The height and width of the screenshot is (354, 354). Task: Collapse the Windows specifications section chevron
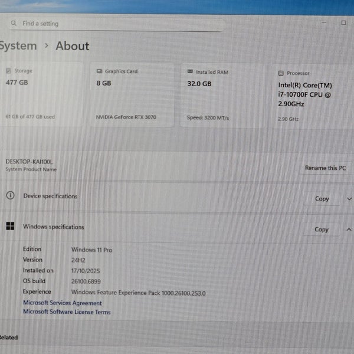[x=349, y=230]
